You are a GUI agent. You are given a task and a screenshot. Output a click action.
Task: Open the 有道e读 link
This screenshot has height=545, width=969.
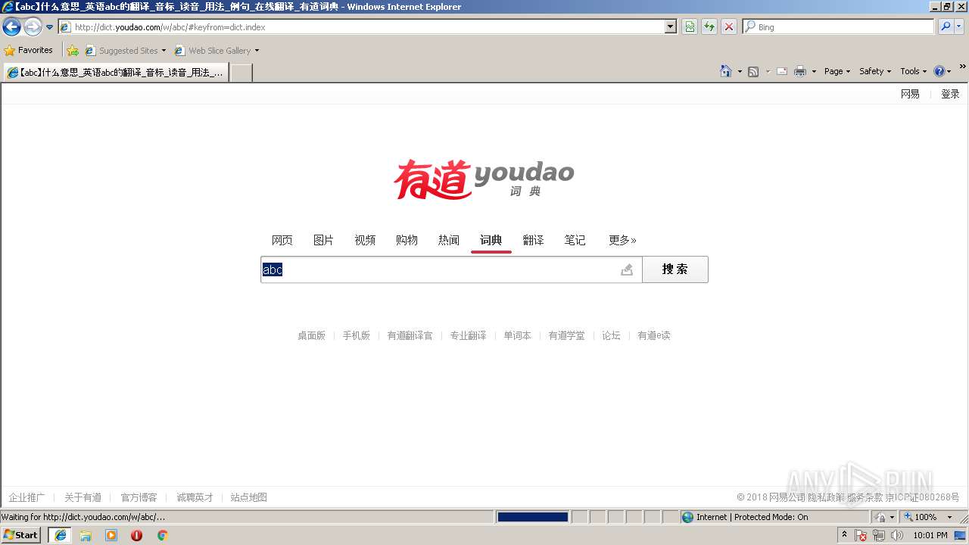point(654,335)
